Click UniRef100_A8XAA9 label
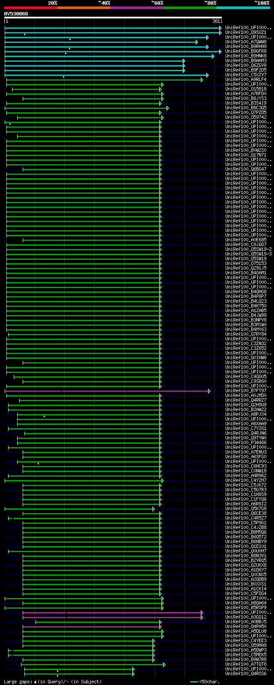274x685 pixels. point(246,424)
